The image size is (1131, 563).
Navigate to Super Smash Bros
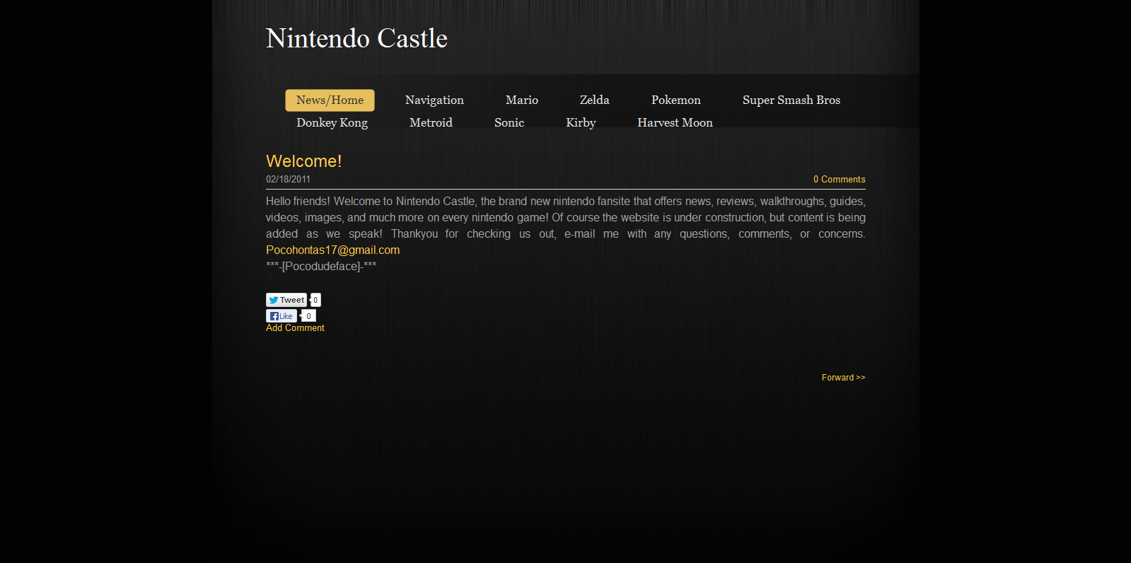pos(791,100)
